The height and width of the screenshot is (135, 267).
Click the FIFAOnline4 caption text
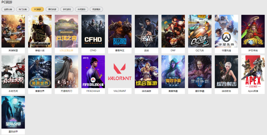[x=93, y=91]
